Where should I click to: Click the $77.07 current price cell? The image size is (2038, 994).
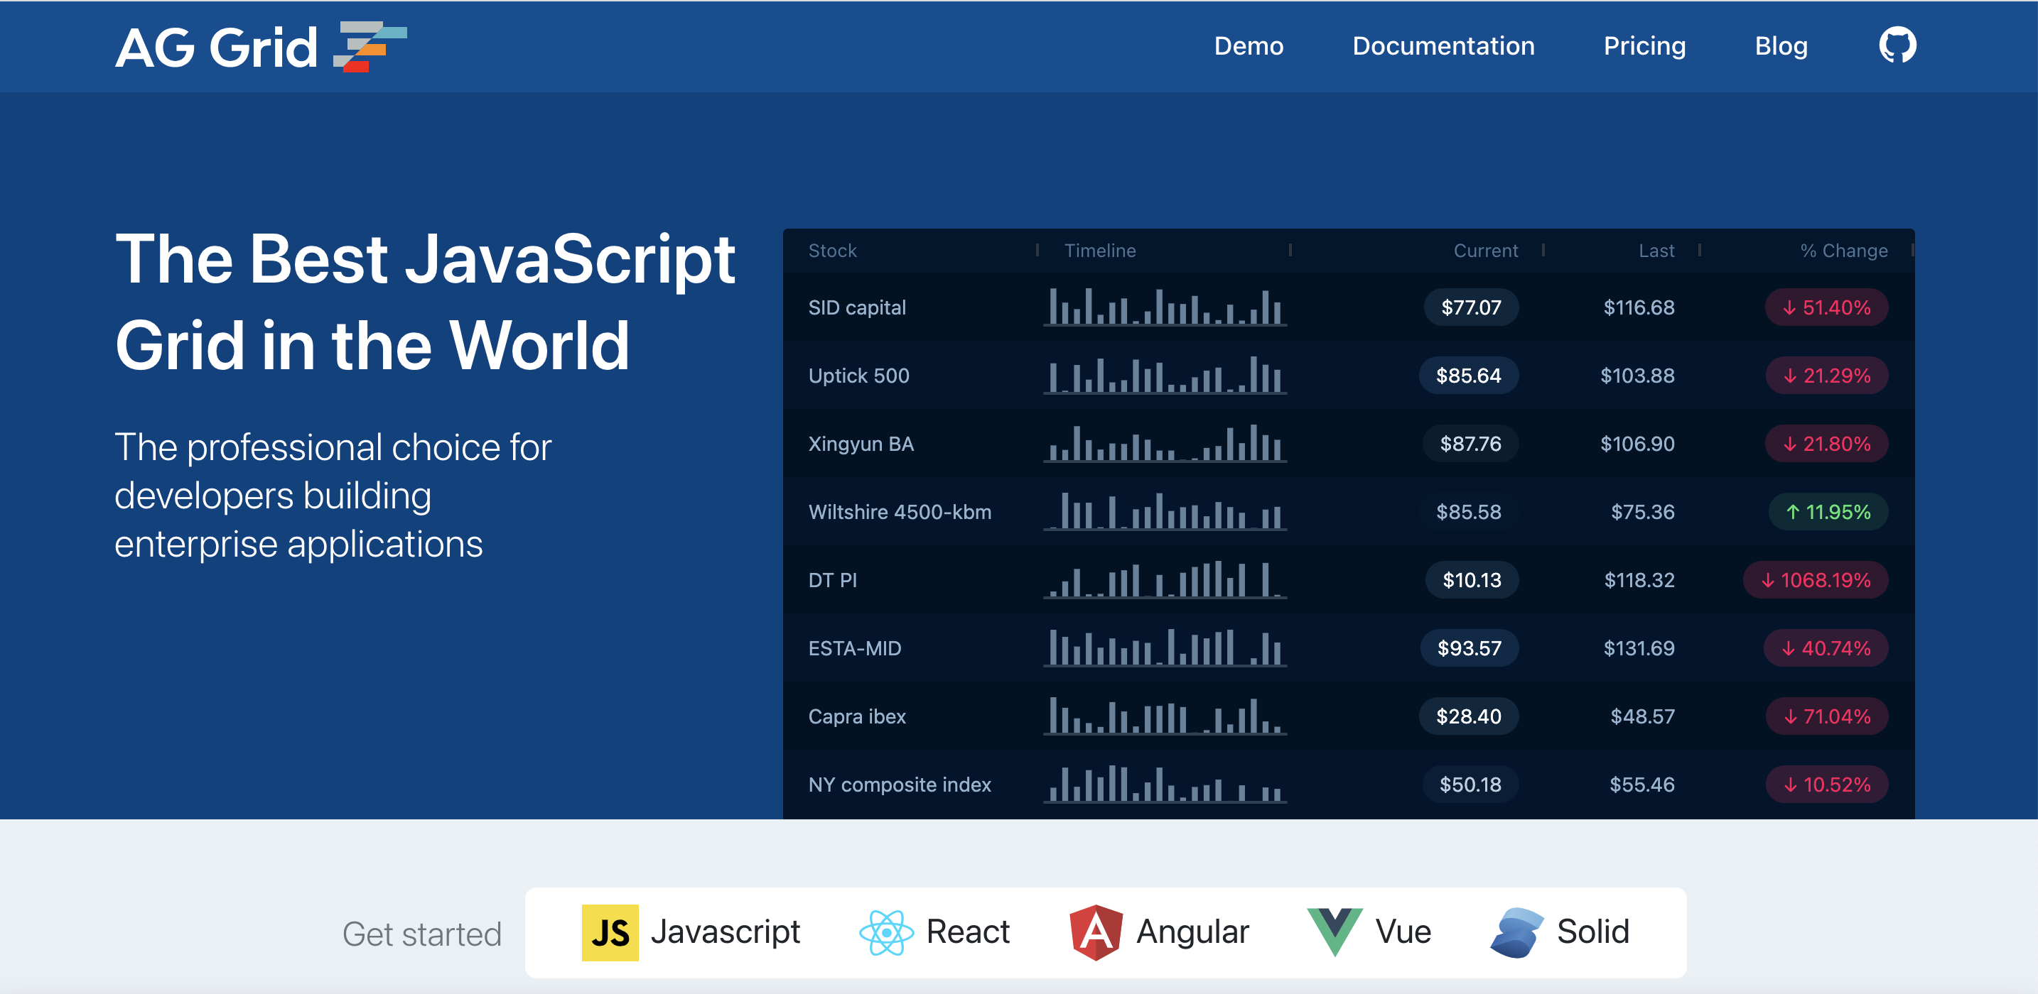pyautogui.click(x=1471, y=307)
